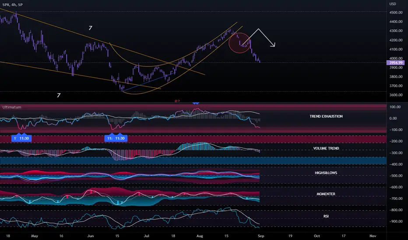Click the 3954.99 current price label

pos(395,63)
